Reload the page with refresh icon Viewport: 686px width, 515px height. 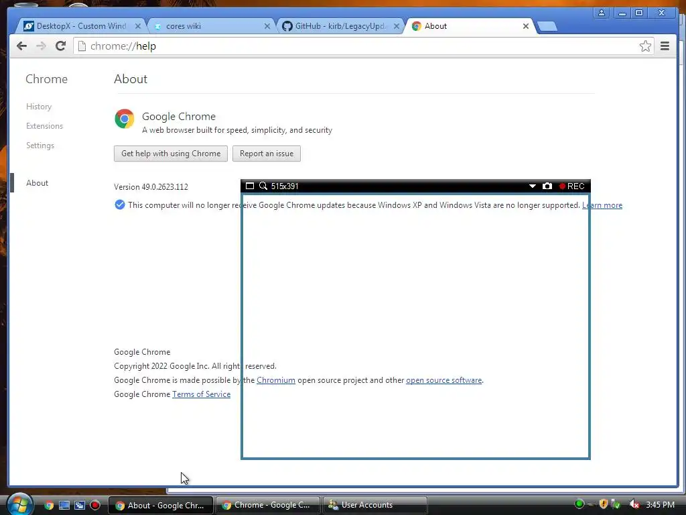[61, 46]
